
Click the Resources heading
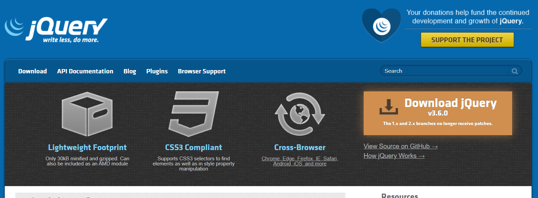point(400,195)
